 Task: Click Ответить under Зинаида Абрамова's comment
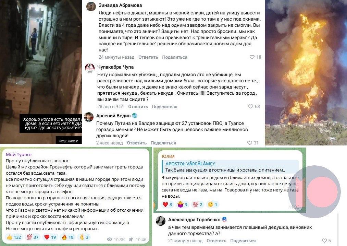point(148,57)
